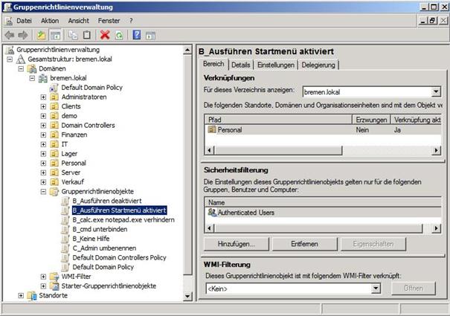Click the Back arrow in toolbar
The width and height of the screenshot is (450, 316).
click(9, 35)
